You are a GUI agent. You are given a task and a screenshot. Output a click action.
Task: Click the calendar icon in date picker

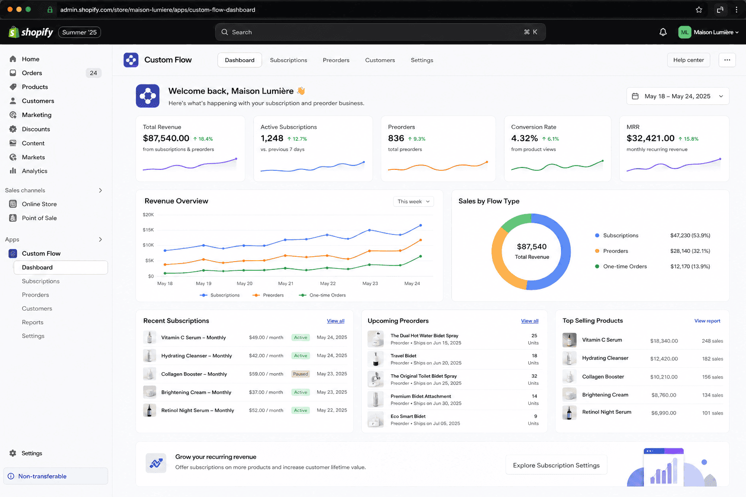click(635, 96)
